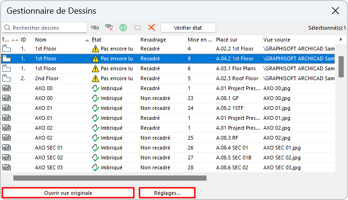Click in the Rechercher dessins search field
This screenshot has width=348, height=200.
(44, 28)
